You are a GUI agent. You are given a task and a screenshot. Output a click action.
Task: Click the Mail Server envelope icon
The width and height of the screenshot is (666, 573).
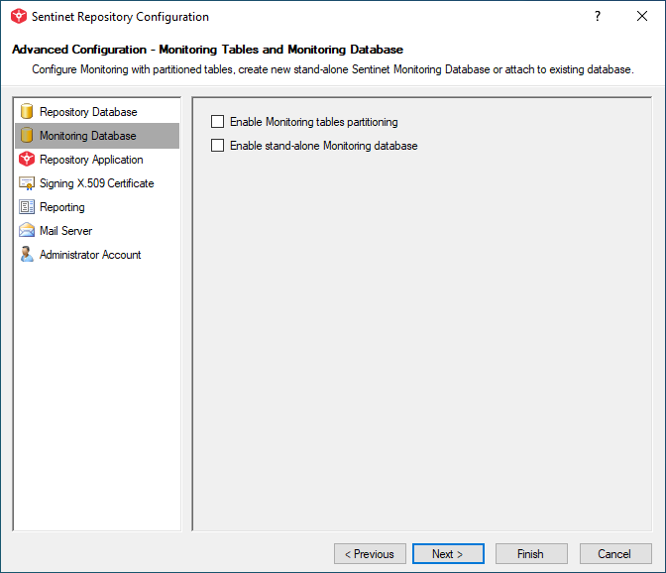click(x=27, y=231)
